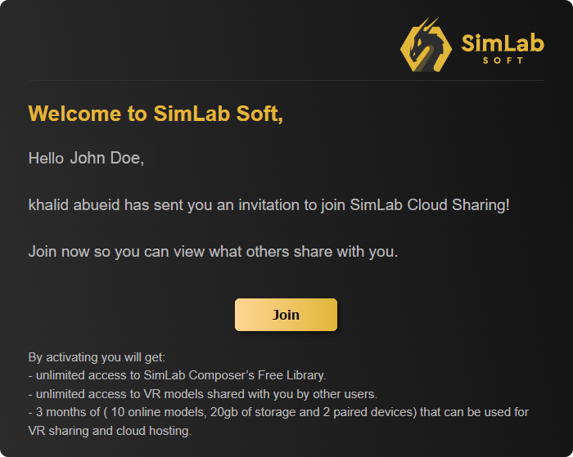
Task: Click the John Doe recipient name
Action: pyautogui.click(x=106, y=159)
